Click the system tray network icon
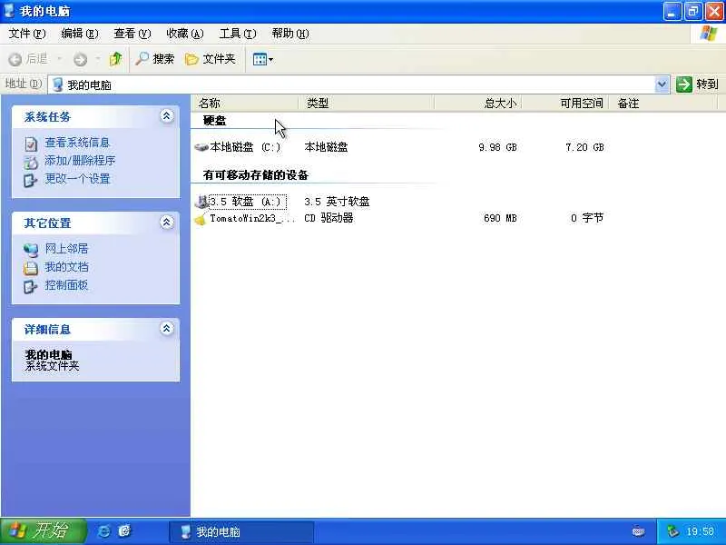The width and height of the screenshot is (726, 545). coord(672,531)
